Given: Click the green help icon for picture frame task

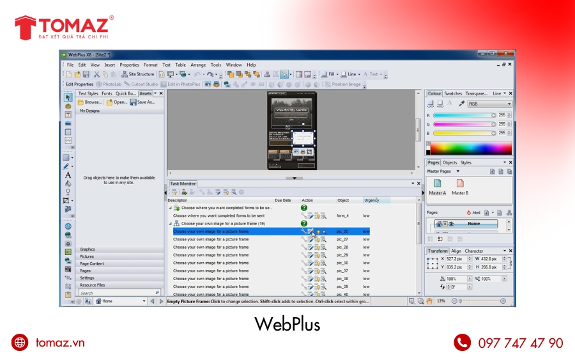Looking at the screenshot, I should (304, 224).
